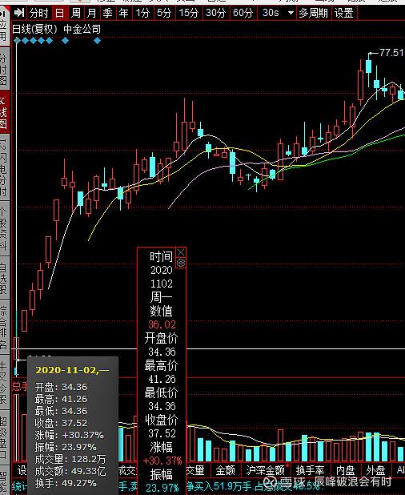
Task: Click the jump-to-end arrow icon in period toolbar
Action: [19, 13]
